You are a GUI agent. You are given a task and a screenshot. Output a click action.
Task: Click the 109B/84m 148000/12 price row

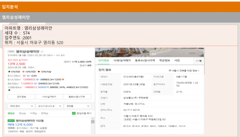48,87
